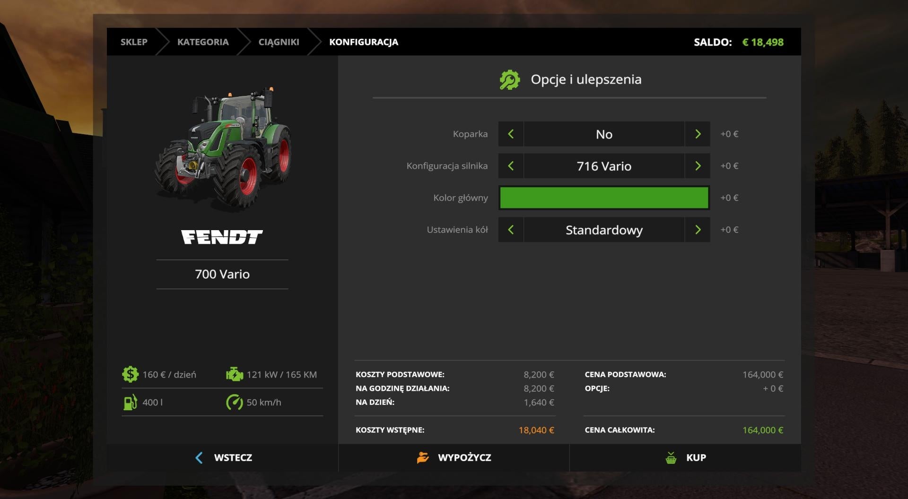Click the Kolor główny label

point(461,198)
